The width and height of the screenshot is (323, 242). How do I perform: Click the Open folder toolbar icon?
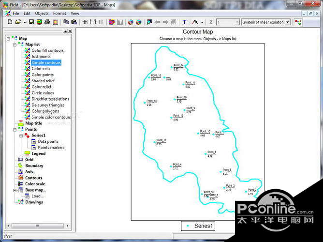click(x=17, y=22)
